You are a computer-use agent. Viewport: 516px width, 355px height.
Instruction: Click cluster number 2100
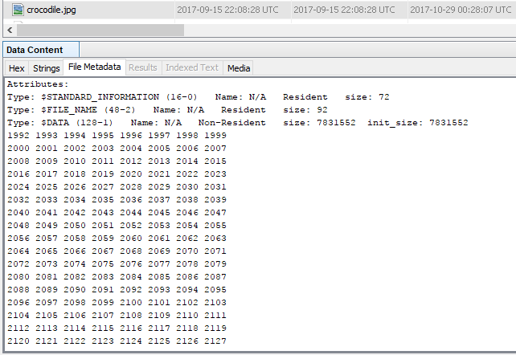(x=131, y=303)
